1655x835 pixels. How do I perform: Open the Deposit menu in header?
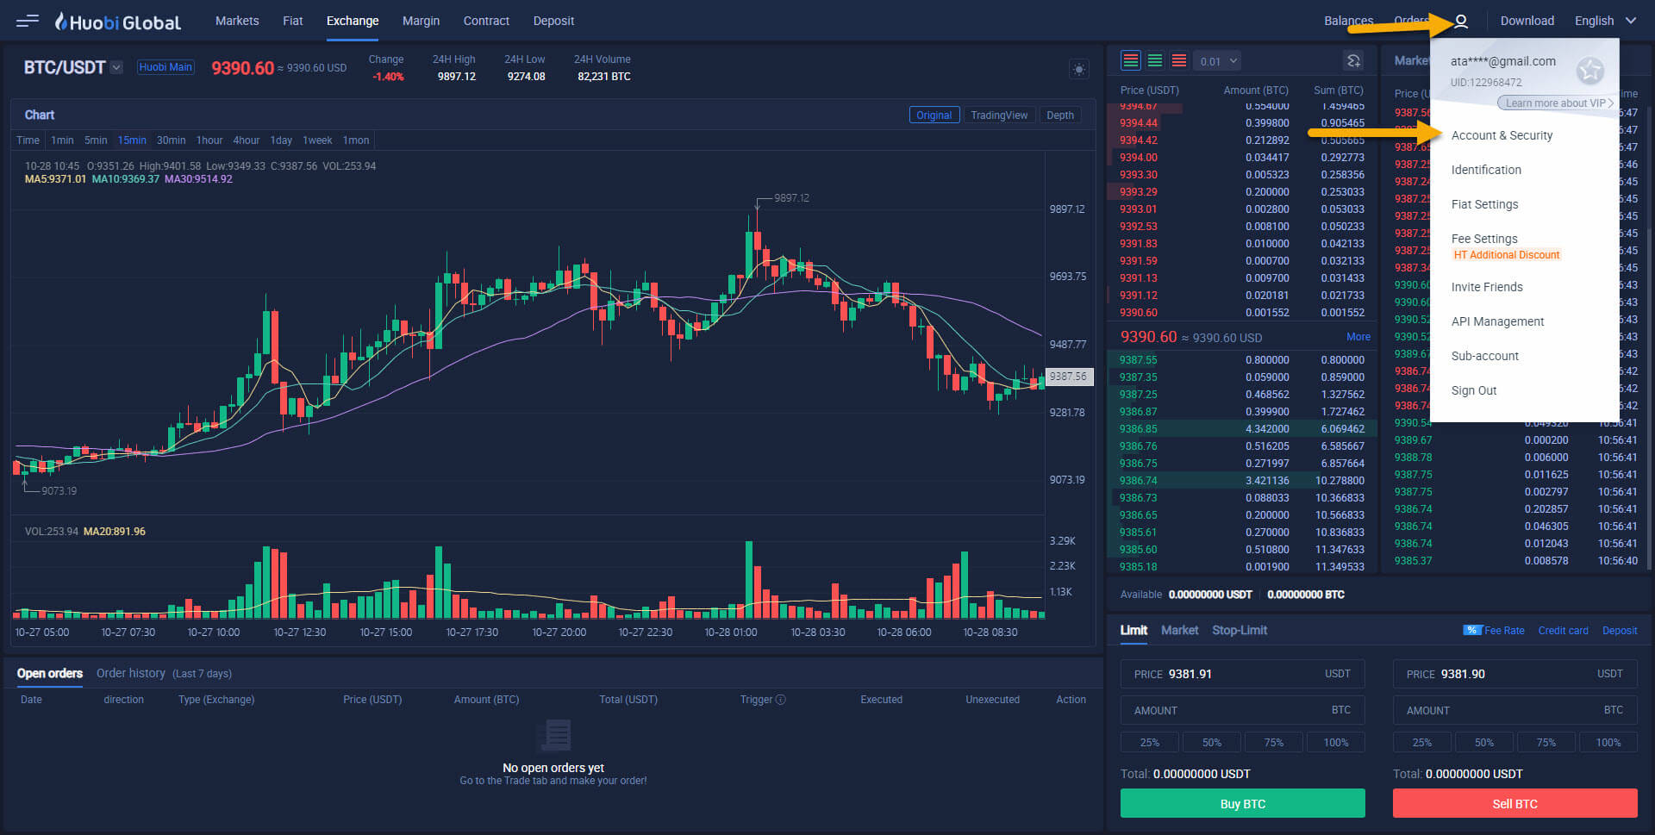553,21
